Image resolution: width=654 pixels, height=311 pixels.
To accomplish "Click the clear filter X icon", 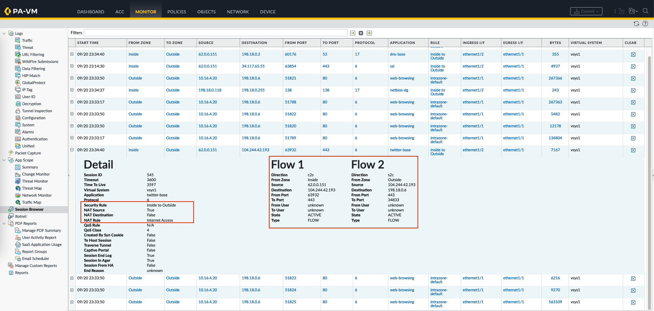I will 361,33.
